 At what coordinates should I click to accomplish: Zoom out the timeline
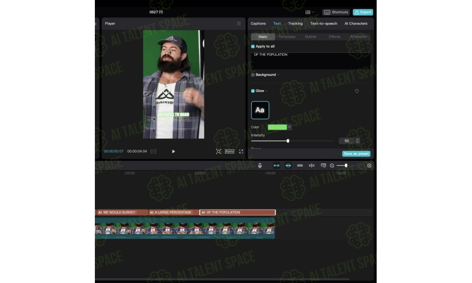coord(332,166)
